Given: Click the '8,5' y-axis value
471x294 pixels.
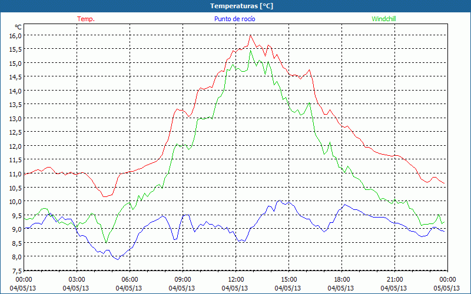Looking at the screenshot, I should (x=17, y=243).
